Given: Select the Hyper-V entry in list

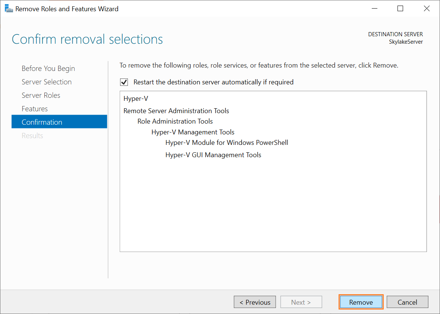Looking at the screenshot, I should click(136, 99).
